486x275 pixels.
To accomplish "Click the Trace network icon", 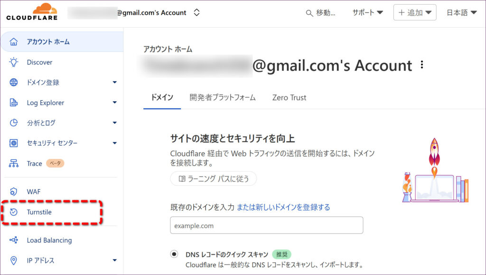I will [14, 163].
